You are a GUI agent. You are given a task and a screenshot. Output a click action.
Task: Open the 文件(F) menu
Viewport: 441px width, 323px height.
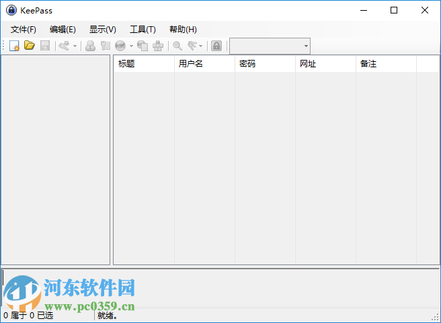24,30
